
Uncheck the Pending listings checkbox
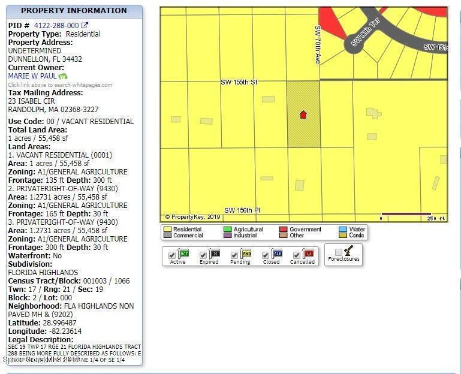234,255
